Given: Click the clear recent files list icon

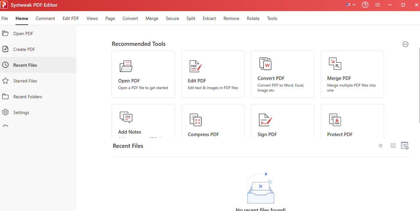Looking at the screenshot, I should 405,146.
